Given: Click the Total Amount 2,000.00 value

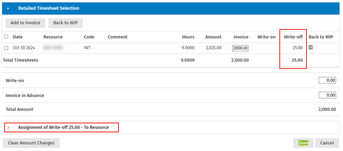Looking at the screenshot, I should click(x=327, y=109).
